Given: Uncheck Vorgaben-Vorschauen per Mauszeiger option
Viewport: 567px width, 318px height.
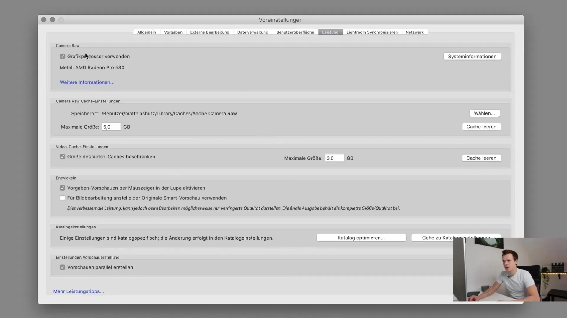Looking at the screenshot, I should [x=62, y=188].
